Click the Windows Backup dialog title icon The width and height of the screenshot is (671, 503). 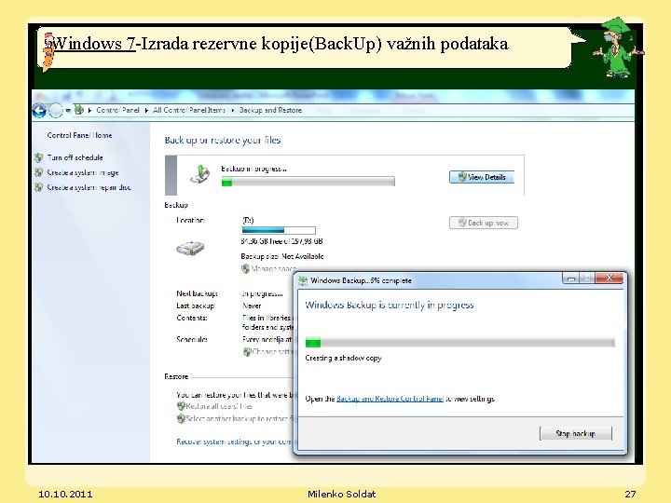(x=303, y=280)
